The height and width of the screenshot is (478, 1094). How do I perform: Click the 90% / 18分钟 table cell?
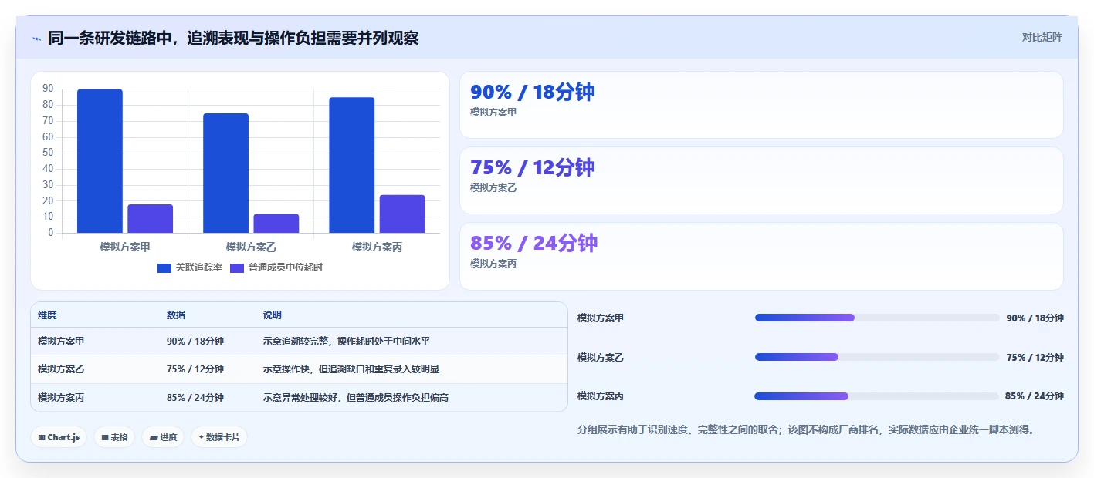click(195, 342)
